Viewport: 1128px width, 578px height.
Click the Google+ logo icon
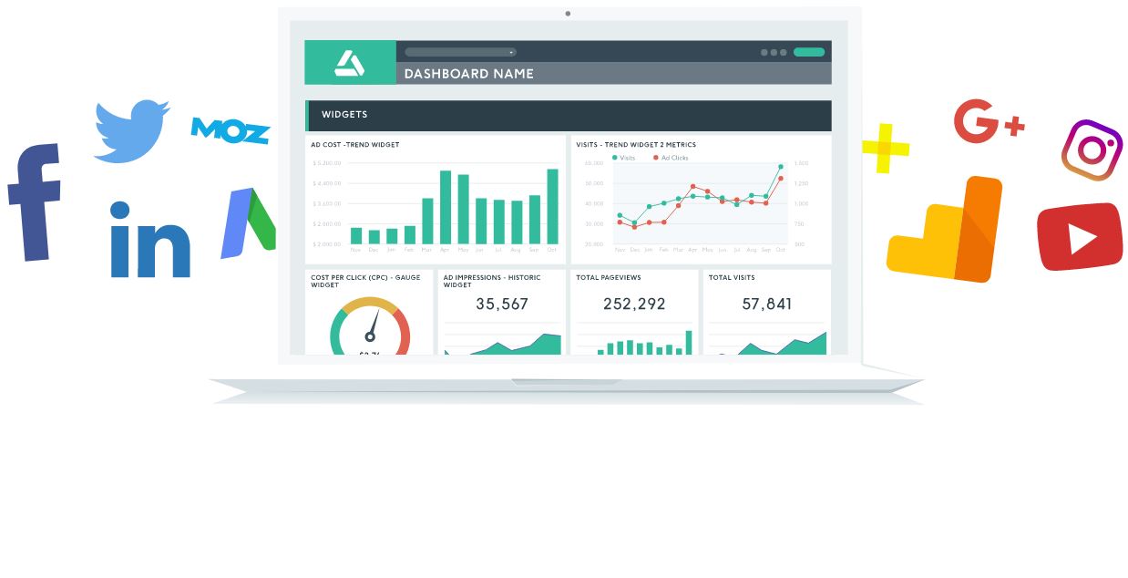pyautogui.click(x=990, y=121)
